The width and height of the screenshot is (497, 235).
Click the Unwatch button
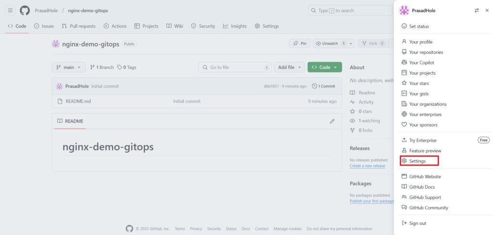click(x=330, y=43)
